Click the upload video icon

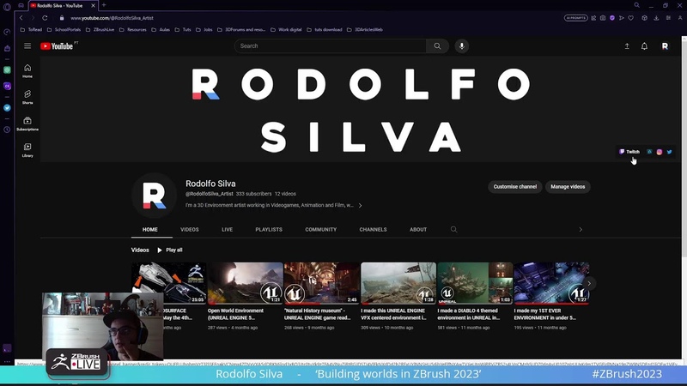[627, 46]
